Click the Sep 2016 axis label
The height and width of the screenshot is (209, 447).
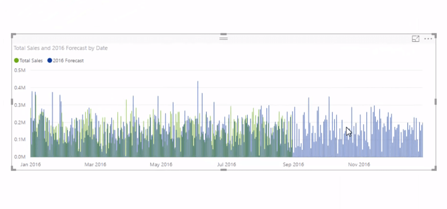293,164
